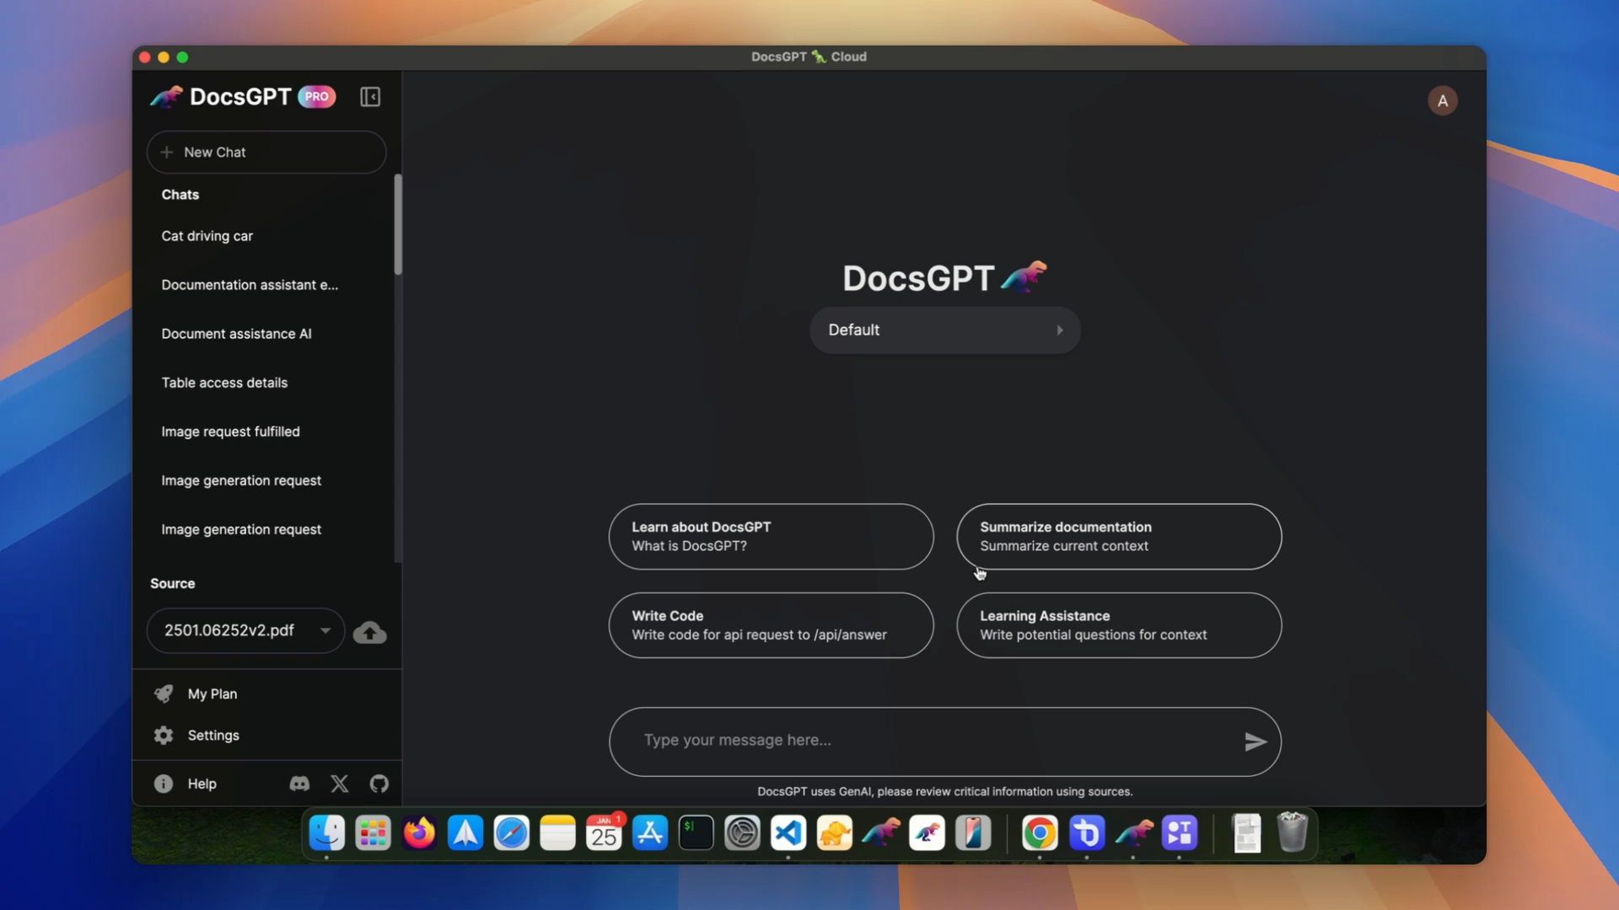Click the Source heading

click(x=172, y=584)
